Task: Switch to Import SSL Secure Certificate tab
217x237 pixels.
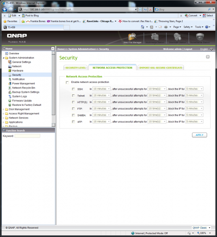Action: (x=161, y=68)
